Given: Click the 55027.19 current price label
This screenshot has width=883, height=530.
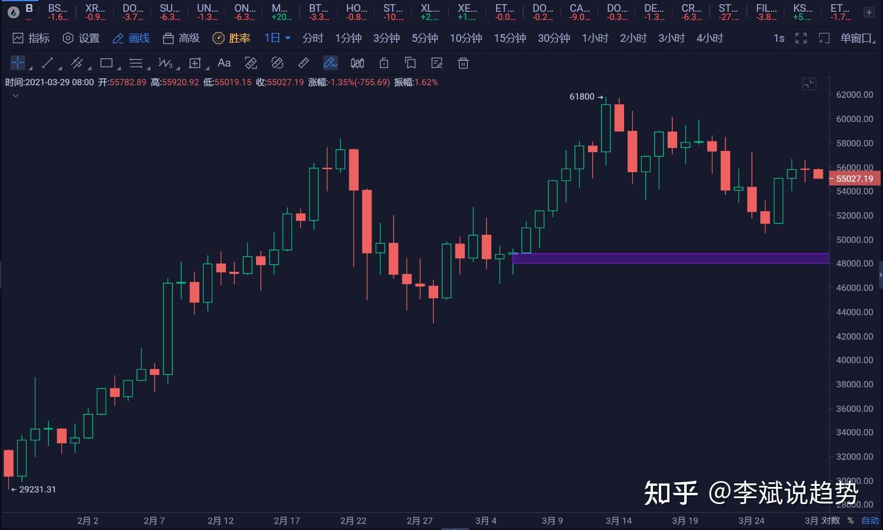Looking at the screenshot, I should pos(855,179).
